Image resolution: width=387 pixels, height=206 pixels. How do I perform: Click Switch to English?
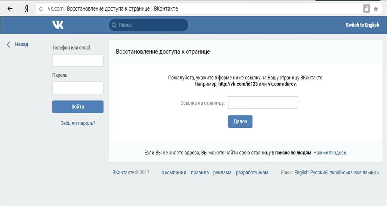[x=362, y=25]
